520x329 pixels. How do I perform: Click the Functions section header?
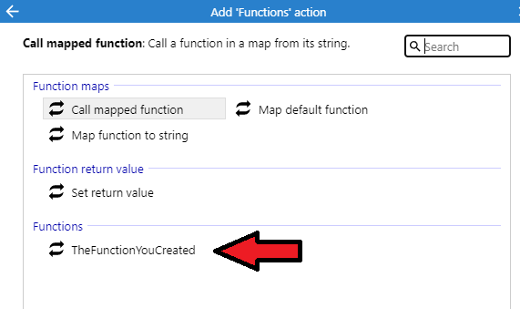point(57,227)
